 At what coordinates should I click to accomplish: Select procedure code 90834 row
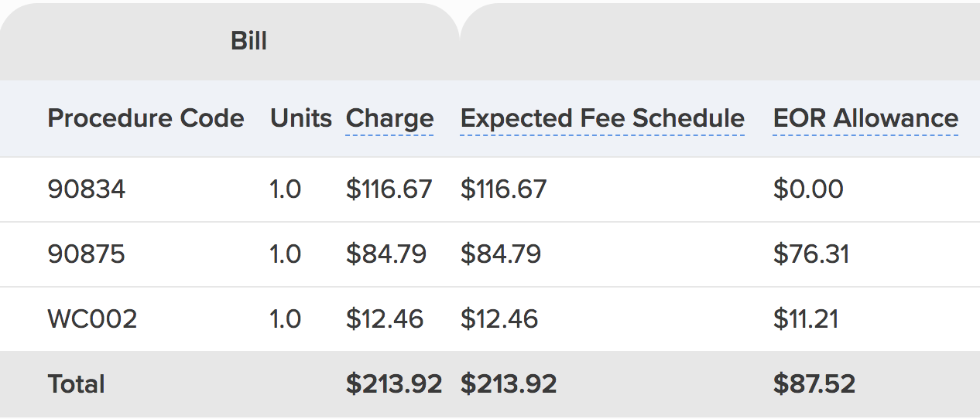pos(87,189)
